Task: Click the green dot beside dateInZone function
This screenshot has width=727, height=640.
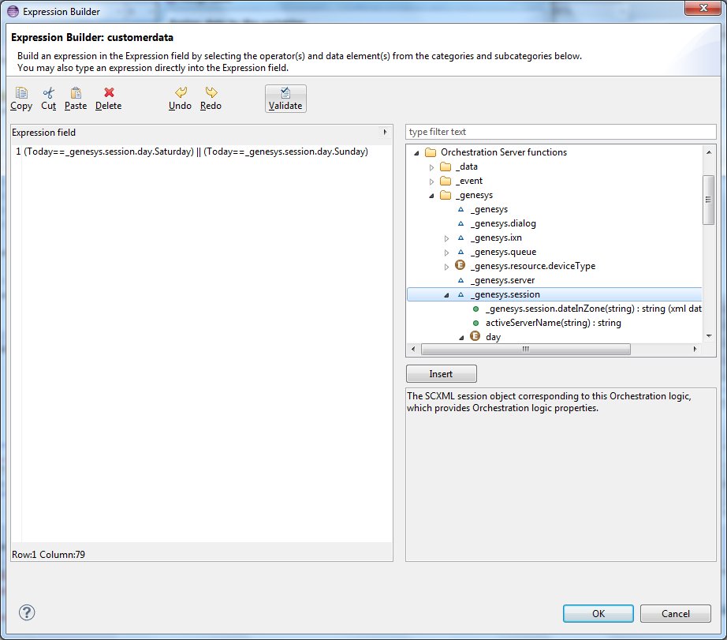Action: [x=475, y=309]
